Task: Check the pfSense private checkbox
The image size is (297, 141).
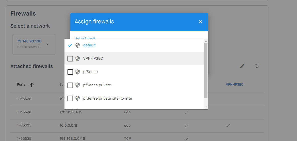Action: (x=70, y=85)
